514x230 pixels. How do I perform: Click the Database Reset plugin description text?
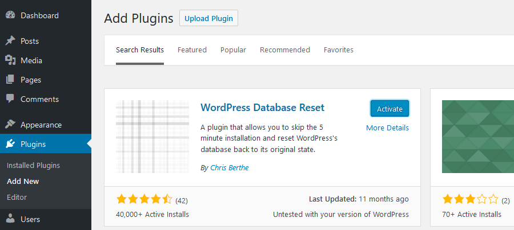click(269, 138)
